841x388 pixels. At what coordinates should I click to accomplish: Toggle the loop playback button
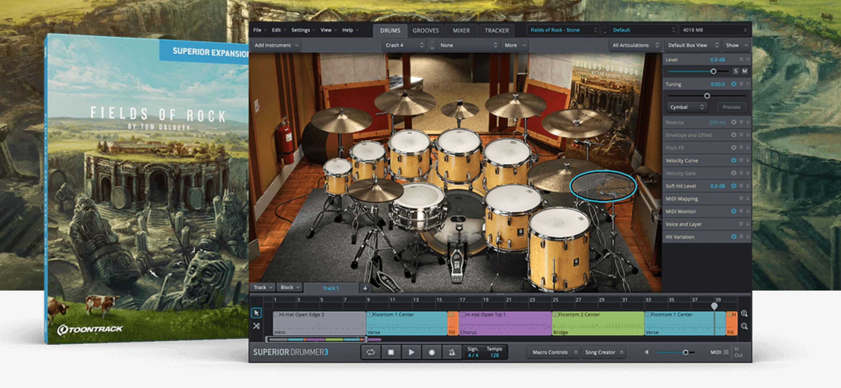(370, 353)
